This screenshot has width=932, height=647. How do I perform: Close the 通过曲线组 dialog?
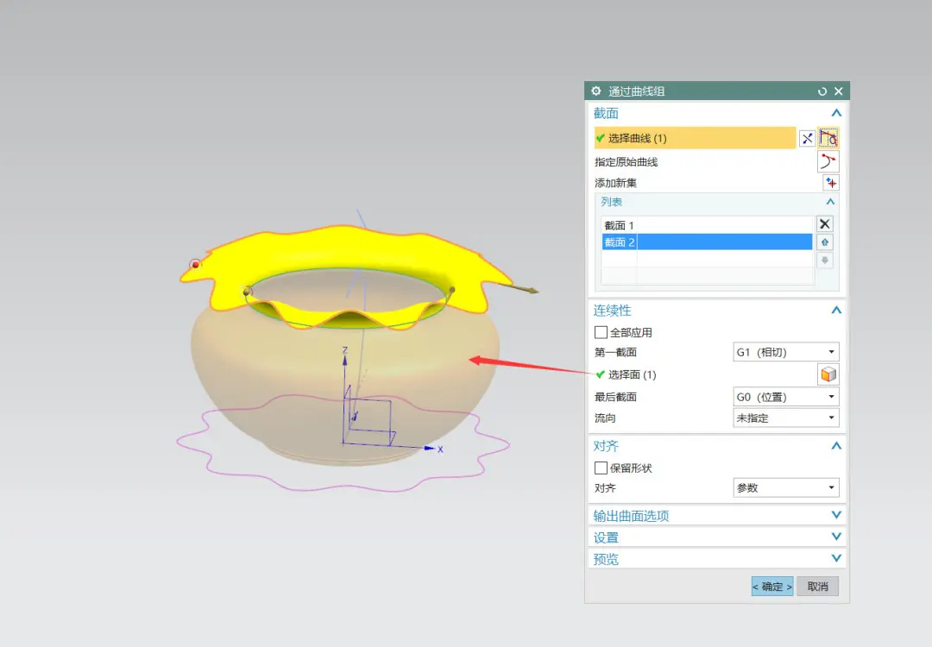(839, 91)
